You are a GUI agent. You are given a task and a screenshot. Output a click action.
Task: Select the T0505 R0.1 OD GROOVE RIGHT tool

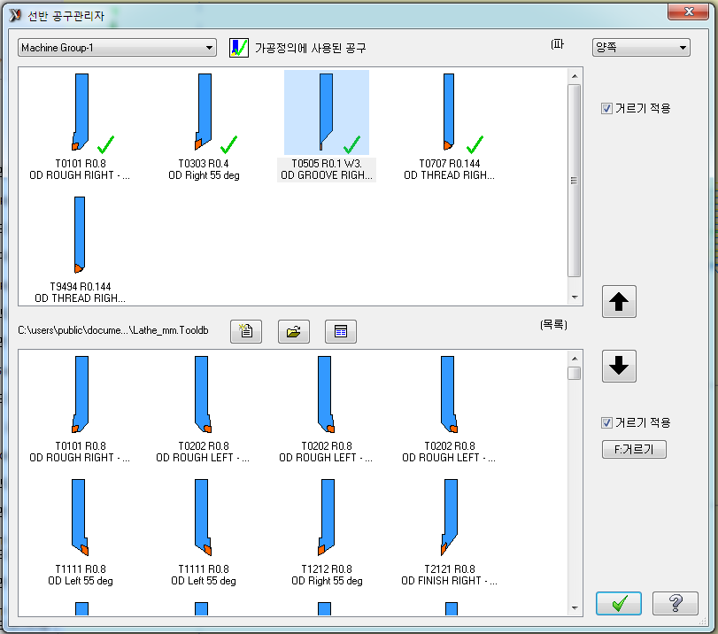click(x=327, y=127)
